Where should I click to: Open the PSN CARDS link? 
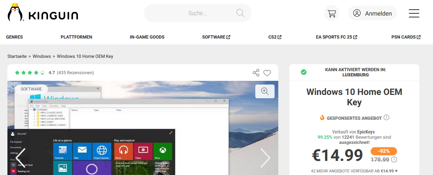coord(406,37)
